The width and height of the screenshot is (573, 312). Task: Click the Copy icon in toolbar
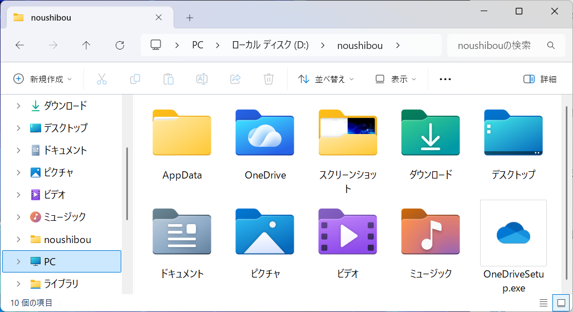pos(135,79)
